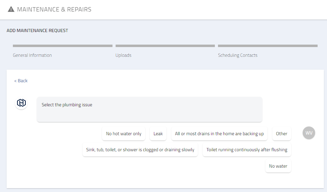This screenshot has width=327, height=192.
Task: Pick the Other plumbing option
Action: pyautogui.click(x=281, y=134)
